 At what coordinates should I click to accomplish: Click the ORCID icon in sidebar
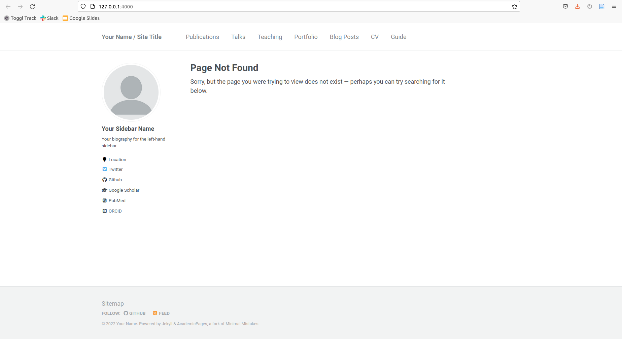[105, 211]
